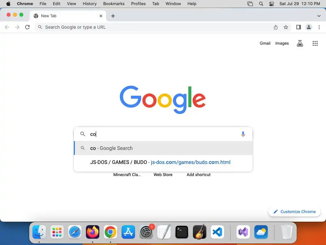
Task: Toggle the Chrome side panel
Action: [299, 27]
